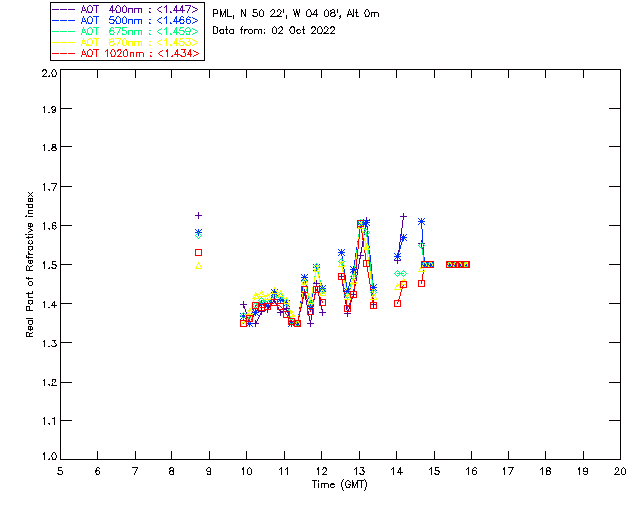Click the purple dashed line sample in legend
The image size is (638, 510).
[64, 9]
